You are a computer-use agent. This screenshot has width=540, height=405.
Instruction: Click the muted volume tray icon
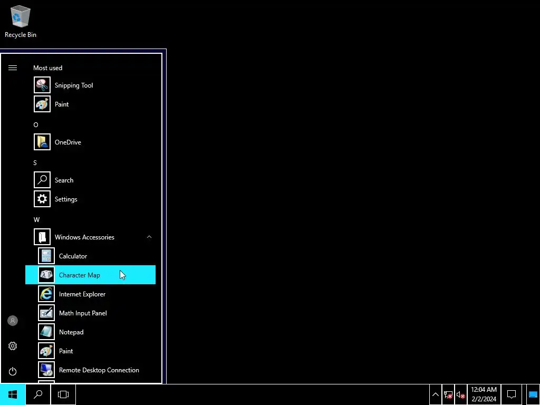point(461,394)
